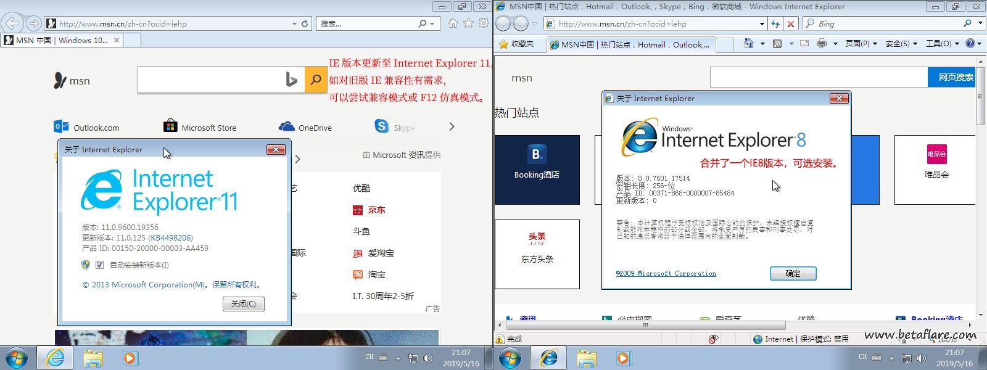Open Windows Media Player from left taskbar
Viewport: 987px width, 370px height.
coord(130,358)
